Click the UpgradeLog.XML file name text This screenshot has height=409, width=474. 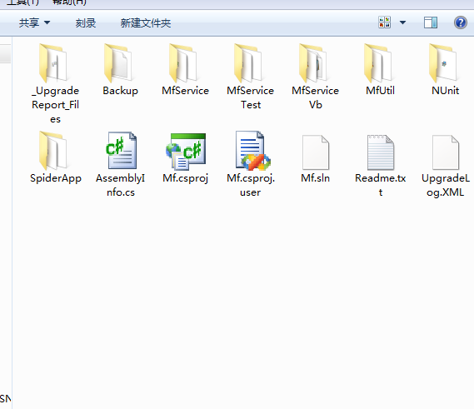point(446,185)
